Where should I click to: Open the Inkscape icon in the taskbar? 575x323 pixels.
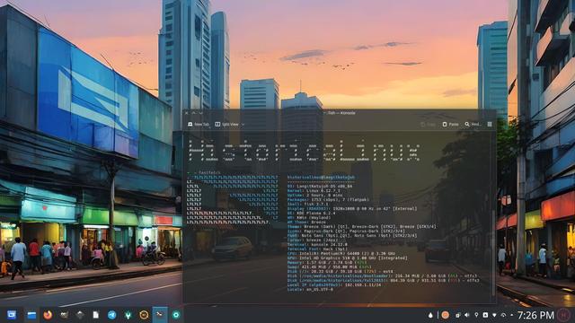coord(80,315)
